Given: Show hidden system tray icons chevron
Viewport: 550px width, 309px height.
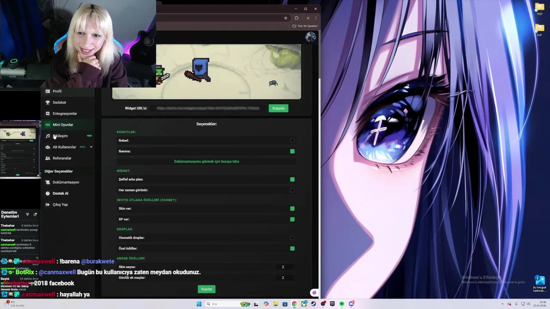Looking at the screenshot, I should [x=502, y=304].
